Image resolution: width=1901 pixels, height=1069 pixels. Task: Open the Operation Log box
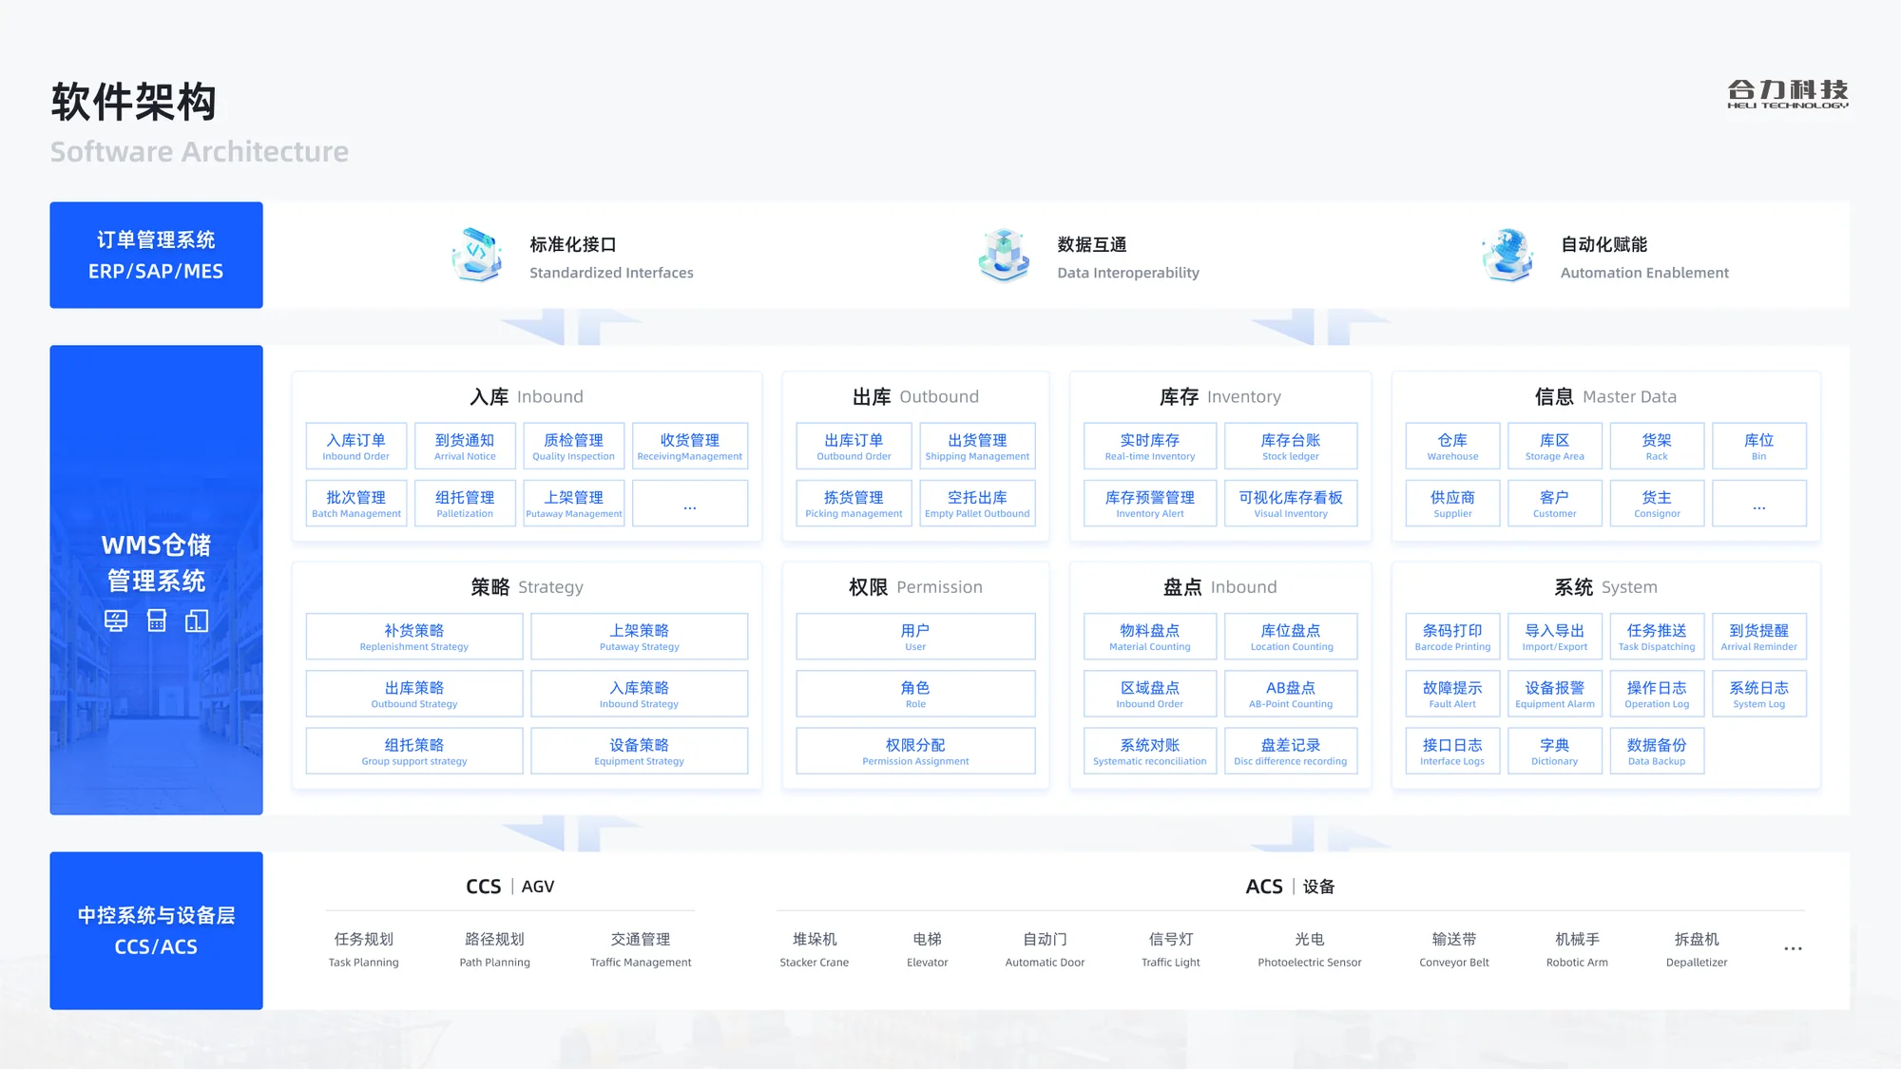click(1657, 694)
